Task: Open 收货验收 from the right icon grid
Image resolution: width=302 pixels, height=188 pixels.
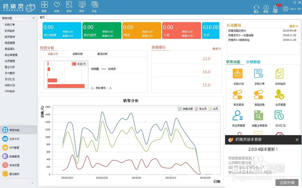Action: pyautogui.click(x=279, y=73)
